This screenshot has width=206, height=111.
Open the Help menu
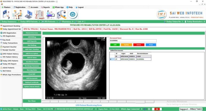69,7
